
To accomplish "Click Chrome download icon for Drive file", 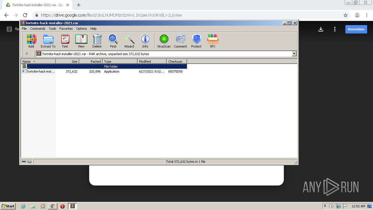I will [x=321, y=29].
